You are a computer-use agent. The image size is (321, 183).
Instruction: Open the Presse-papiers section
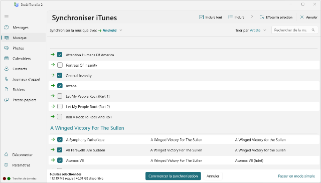tap(24, 100)
